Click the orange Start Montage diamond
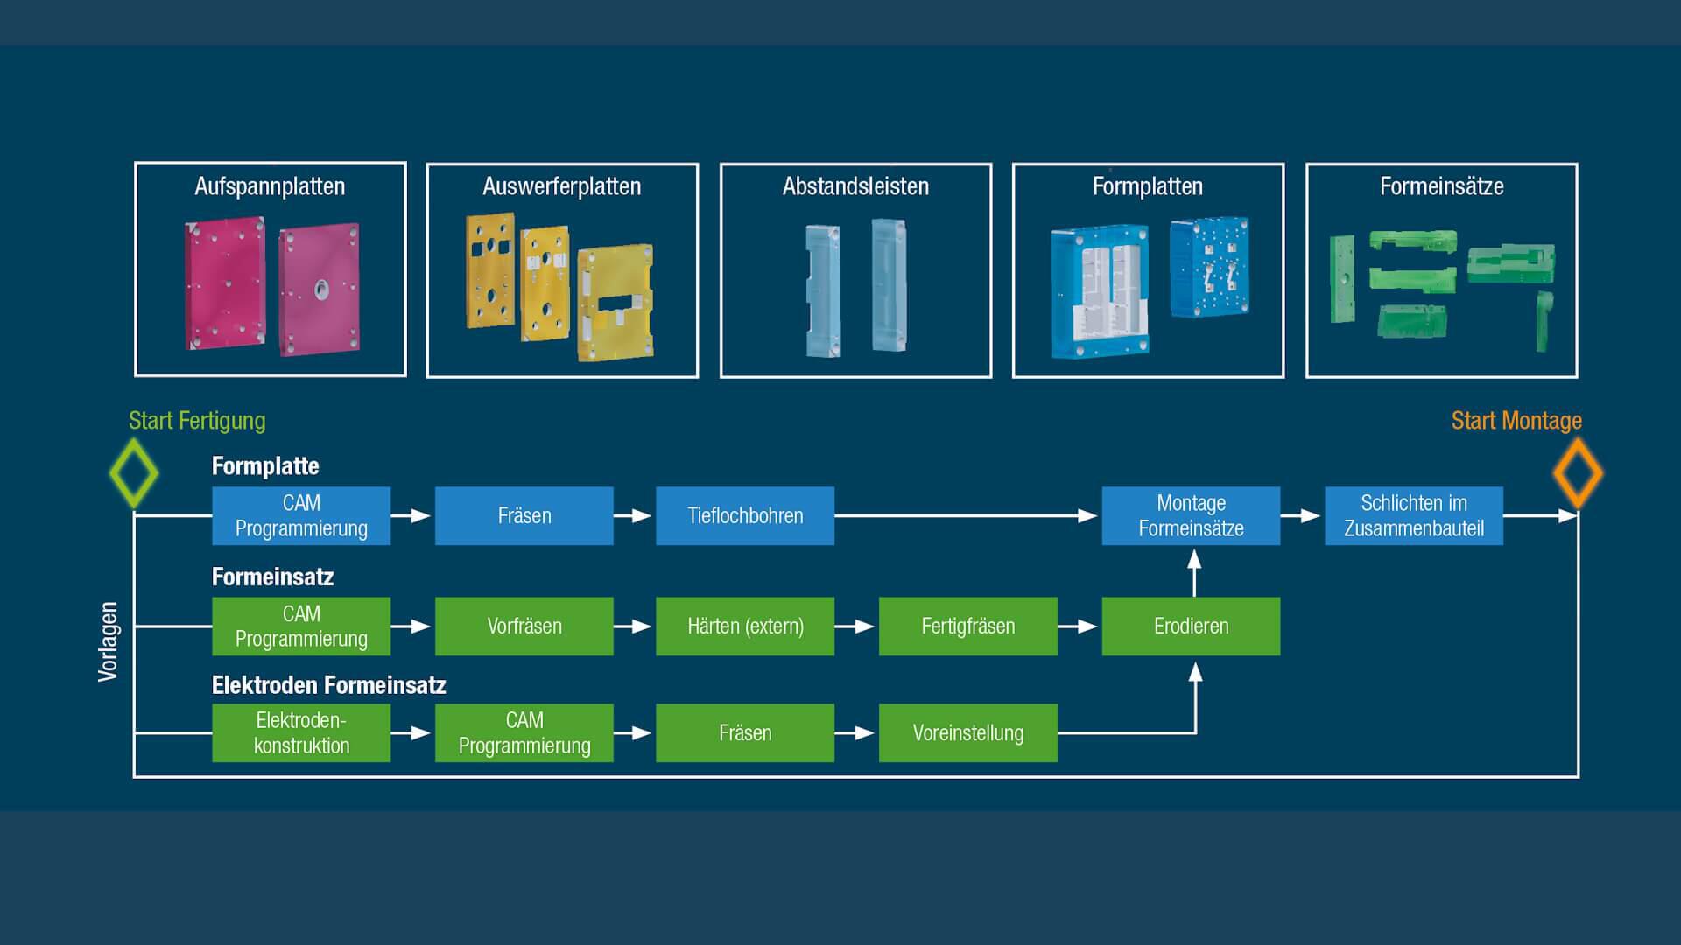The image size is (1681, 945). 1578,473
